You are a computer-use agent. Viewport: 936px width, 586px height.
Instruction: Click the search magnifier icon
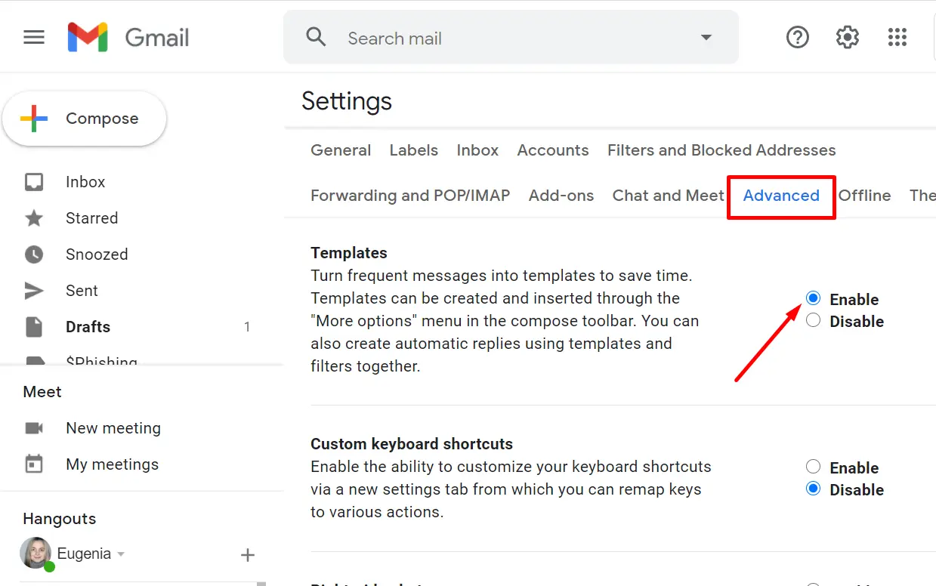(316, 37)
